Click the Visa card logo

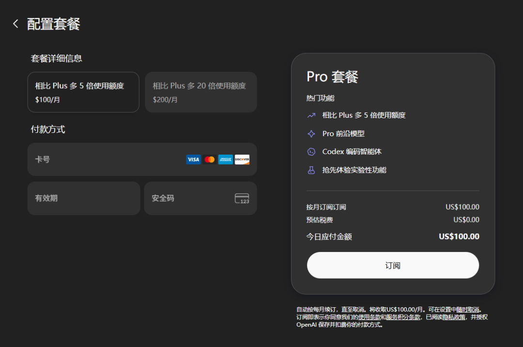click(x=193, y=159)
